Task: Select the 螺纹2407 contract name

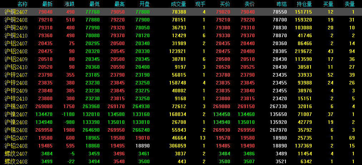Action: point(16,154)
